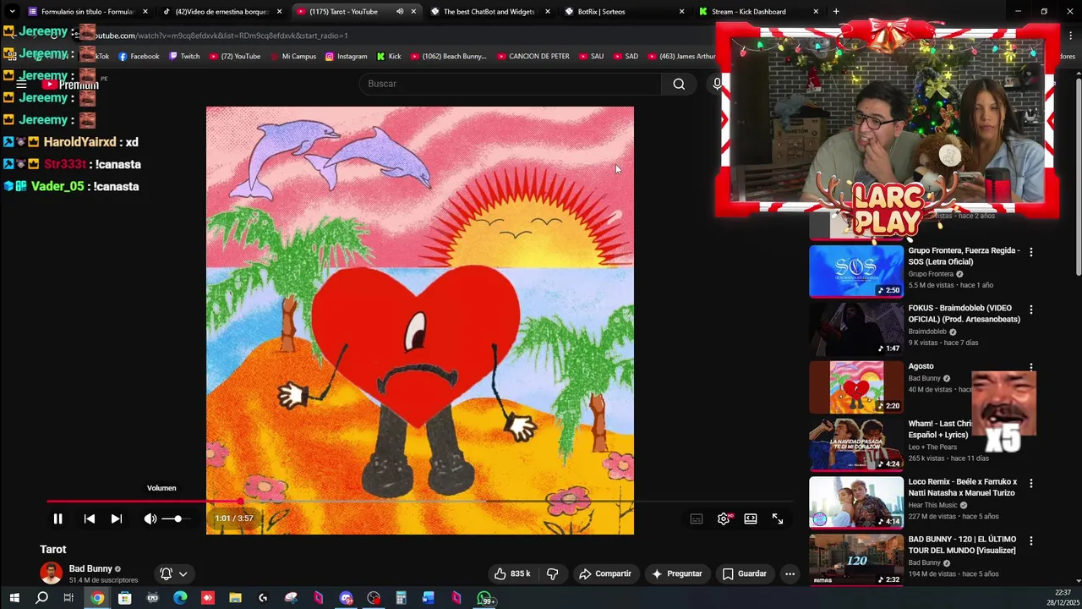Go to the previous video in playlist

tap(90, 518)
